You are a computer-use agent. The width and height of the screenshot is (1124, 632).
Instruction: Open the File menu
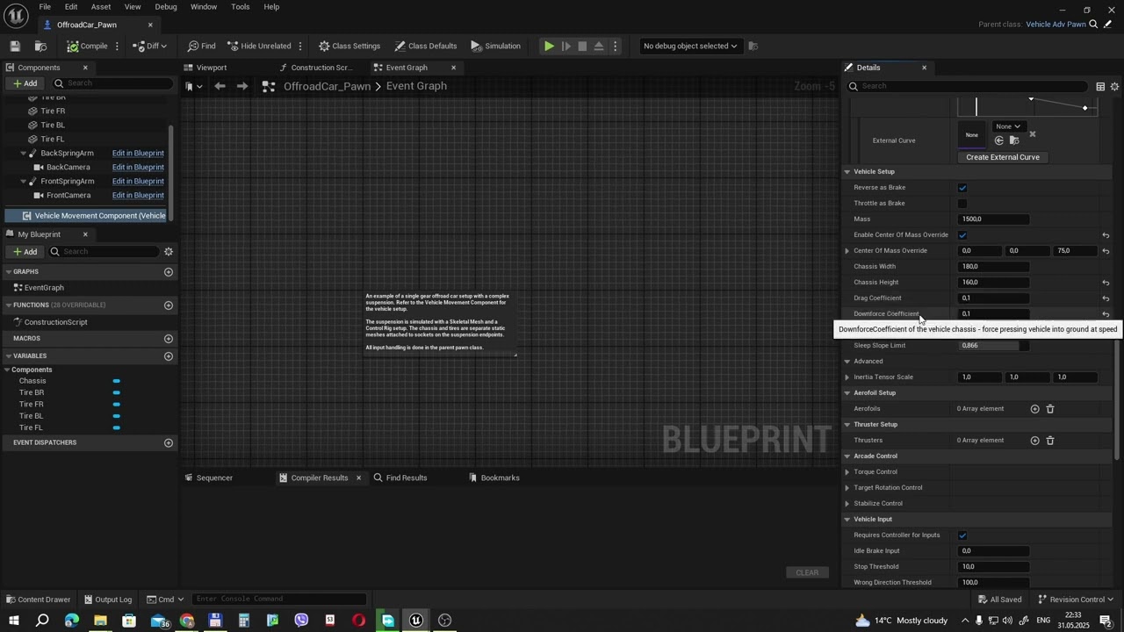coord(45,6)
